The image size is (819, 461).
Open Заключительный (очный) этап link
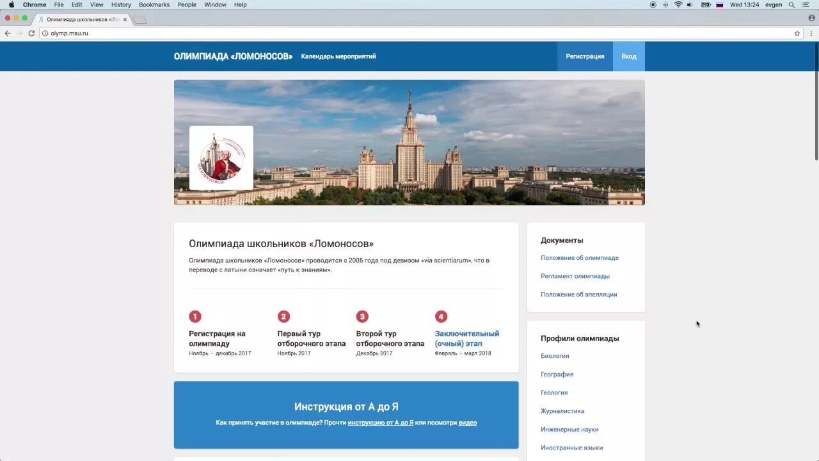[467, 339]
